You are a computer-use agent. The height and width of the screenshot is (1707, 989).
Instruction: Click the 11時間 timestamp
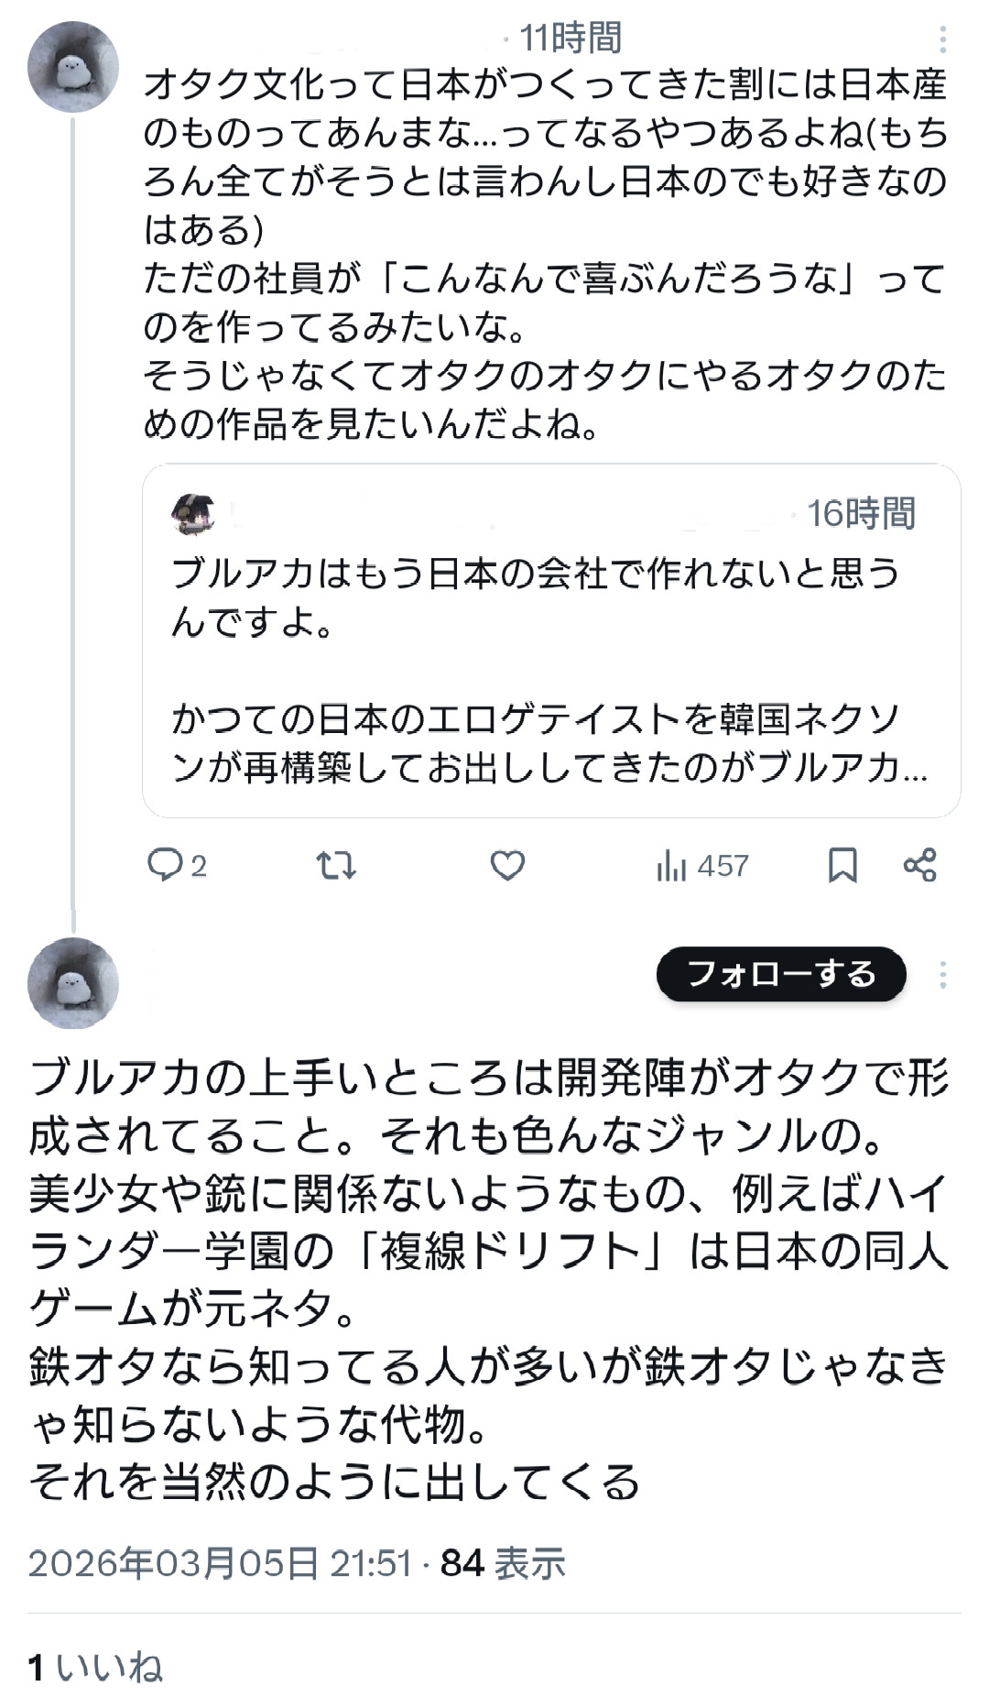[570, 38]
